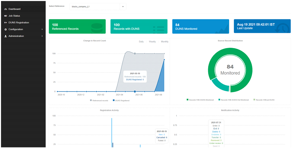Click the Notification Activity title
294x148 pixels.
pos(230,110)
